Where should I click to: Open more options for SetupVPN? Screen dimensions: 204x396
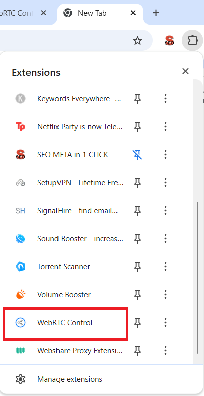tap(166, 182)
